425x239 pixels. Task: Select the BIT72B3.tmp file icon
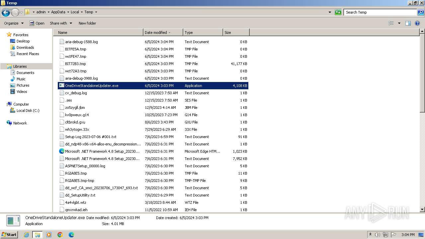tap(62, 64)
